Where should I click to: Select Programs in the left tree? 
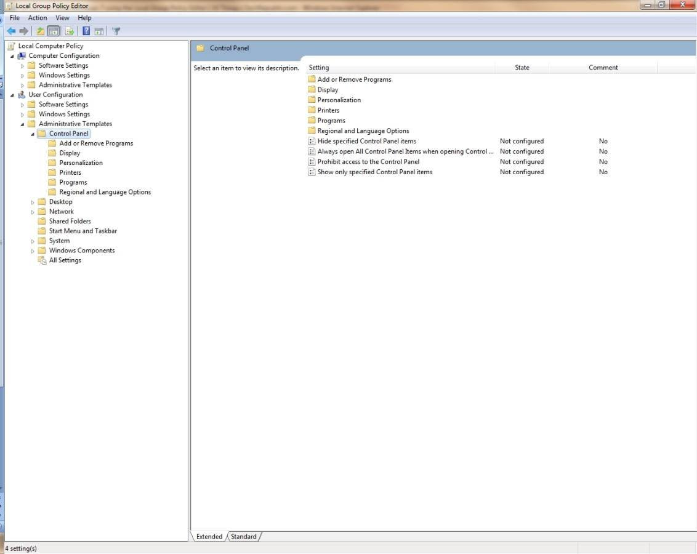pos(73,183)
